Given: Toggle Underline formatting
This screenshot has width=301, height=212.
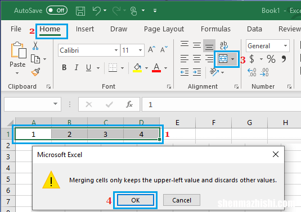Looking at the screenshot, I should click(88, 68).
